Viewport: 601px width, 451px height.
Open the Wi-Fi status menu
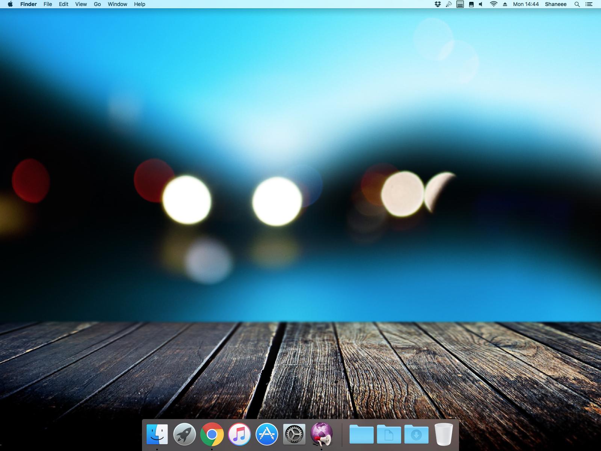pyautogui.click(x=494, y=4)
